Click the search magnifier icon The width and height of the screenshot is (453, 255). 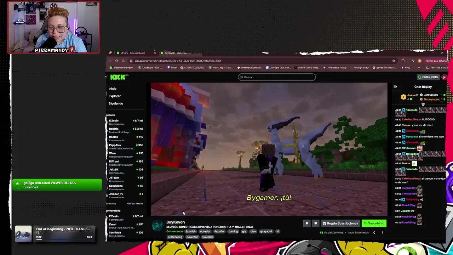(241, 77)
